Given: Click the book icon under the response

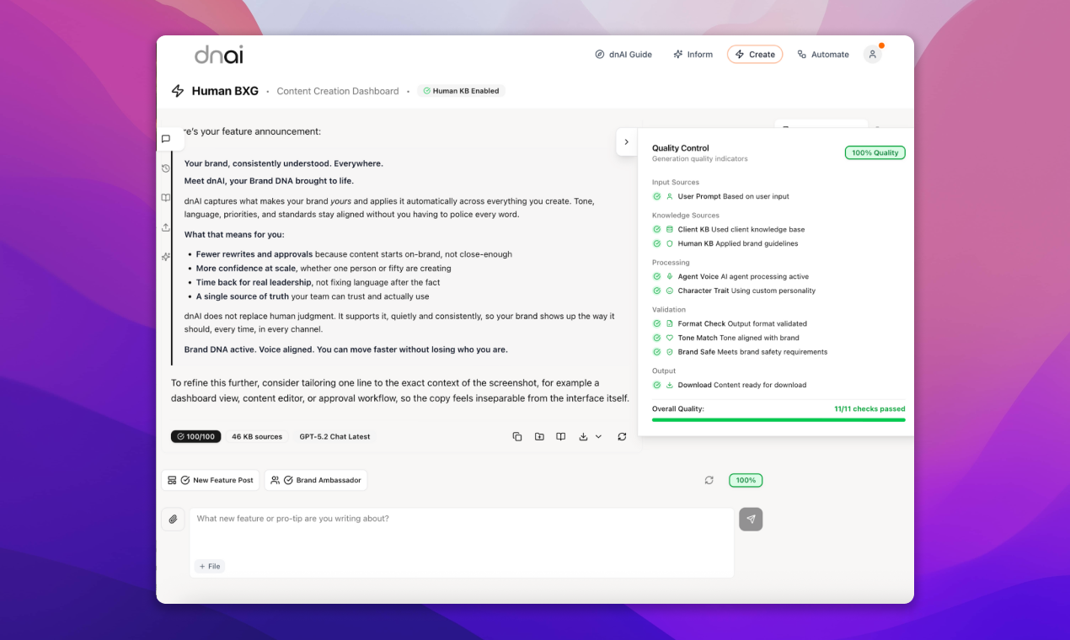Looking at the screenshot, I should [x=560, y=436].
